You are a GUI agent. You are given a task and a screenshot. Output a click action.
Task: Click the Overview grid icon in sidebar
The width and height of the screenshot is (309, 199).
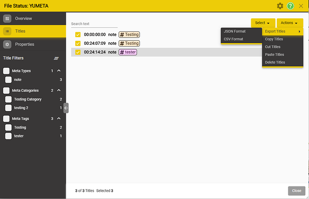[7, 18]
